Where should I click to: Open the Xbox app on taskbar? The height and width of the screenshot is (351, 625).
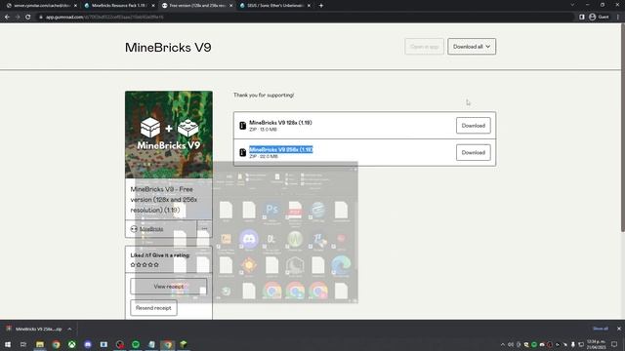[71, 344]
